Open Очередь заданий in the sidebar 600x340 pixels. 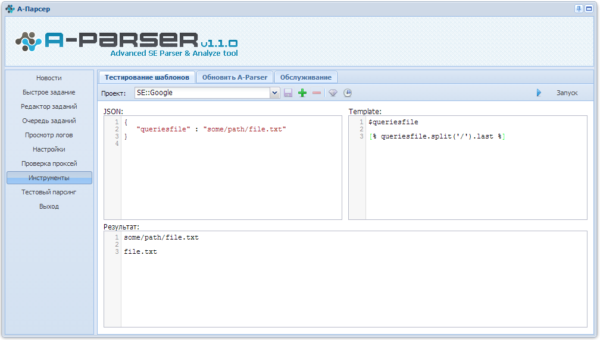(49, 121)
